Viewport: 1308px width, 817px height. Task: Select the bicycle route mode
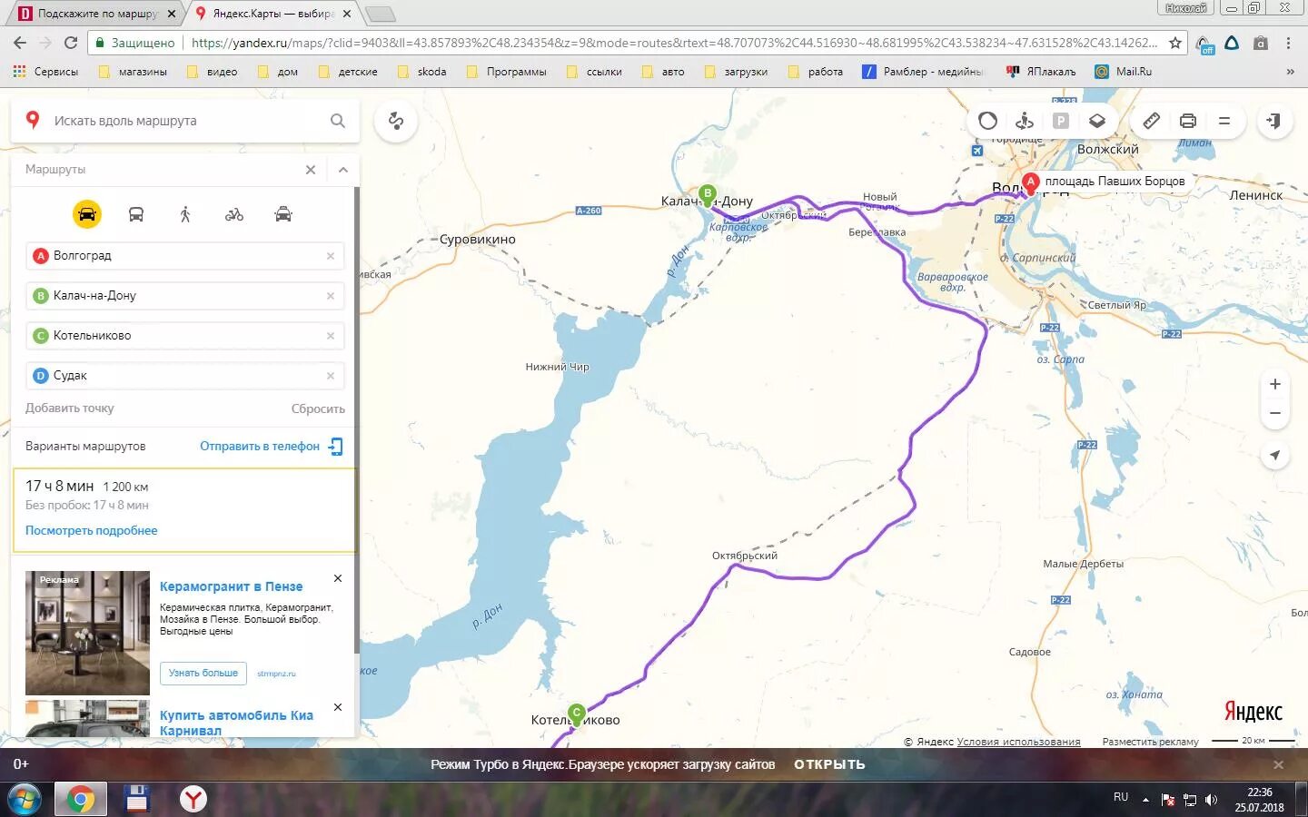click(234, 214)
